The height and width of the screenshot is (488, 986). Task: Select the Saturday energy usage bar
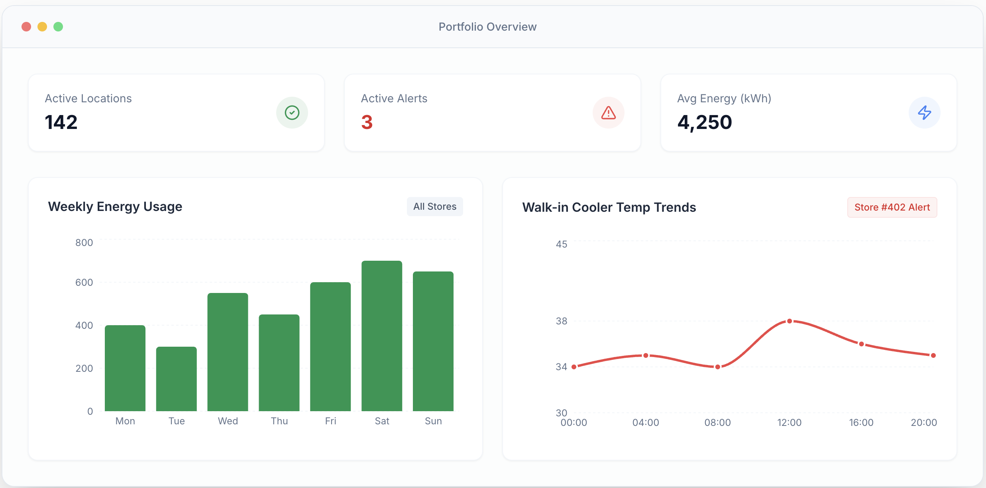click(382, 336)
